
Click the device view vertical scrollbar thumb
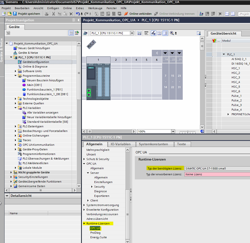202,46
